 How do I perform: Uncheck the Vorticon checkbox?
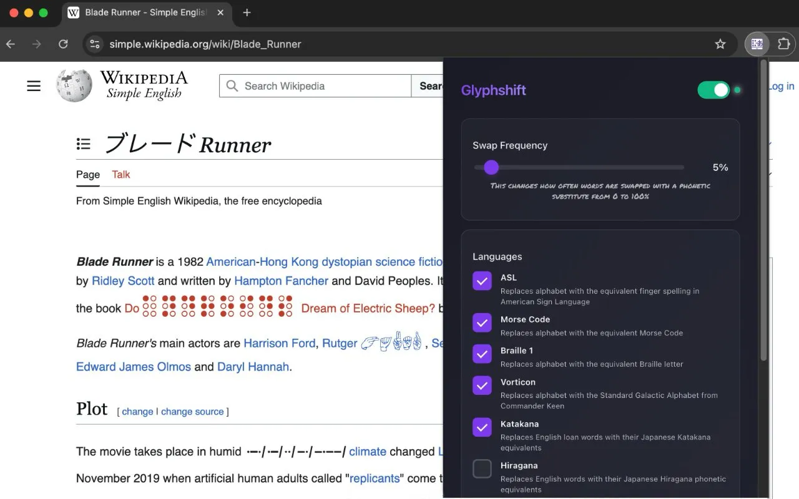click(482, 385)
